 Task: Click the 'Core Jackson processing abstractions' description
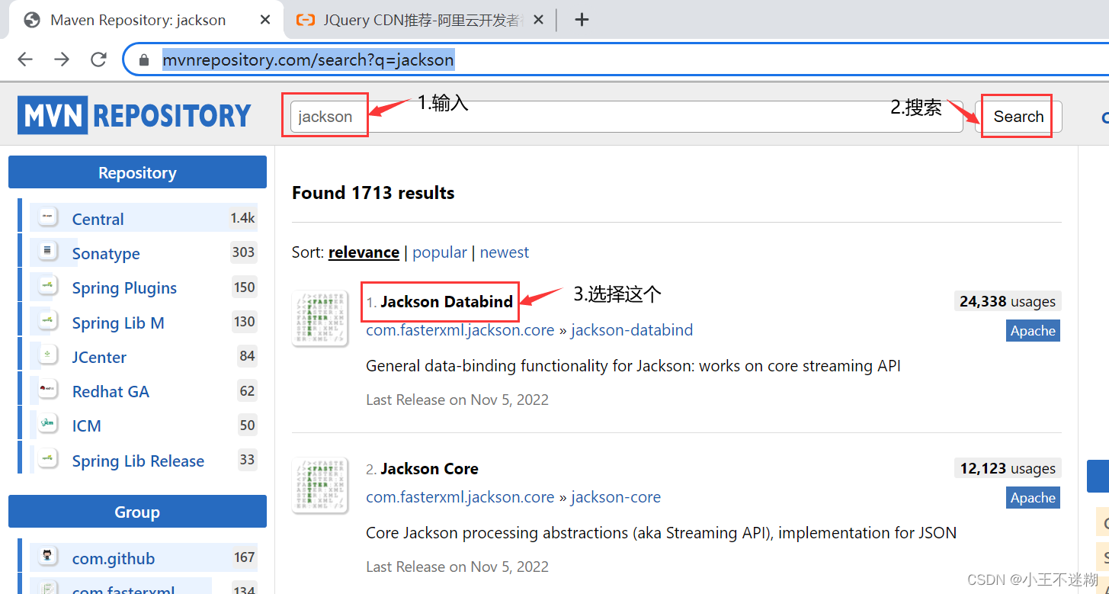(661, 533)
